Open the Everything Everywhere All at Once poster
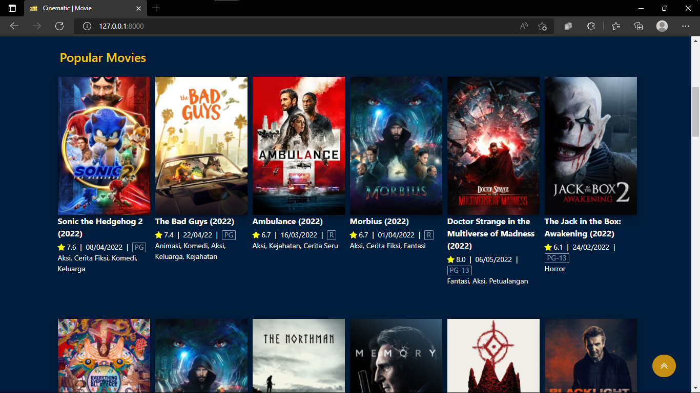The image size is (700, 393). coord(104,356)
